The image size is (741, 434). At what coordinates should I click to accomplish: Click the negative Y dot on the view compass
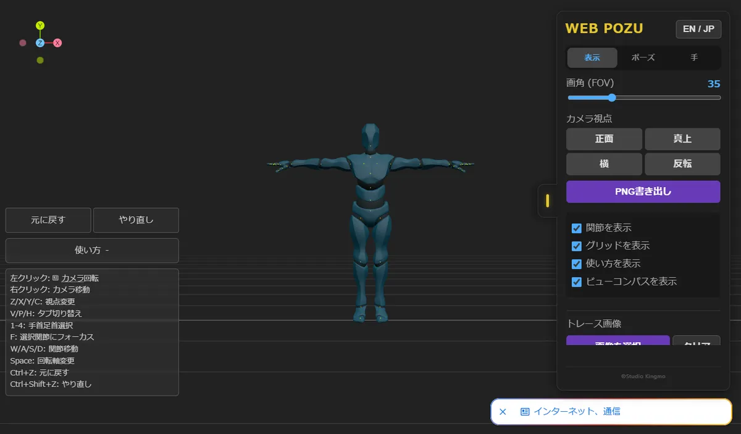pyautogui.click(x=40, y=61)
